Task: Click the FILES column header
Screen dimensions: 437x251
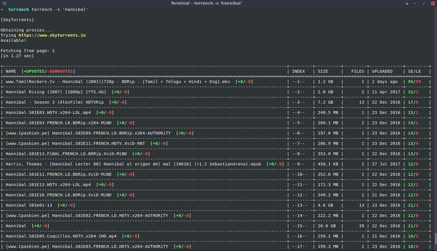Action: pyautogui.click(x=358, y=71)
